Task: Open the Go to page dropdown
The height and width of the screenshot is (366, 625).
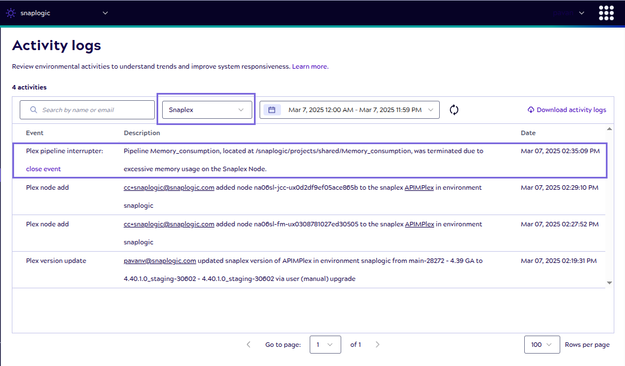Action: (325, 344)
